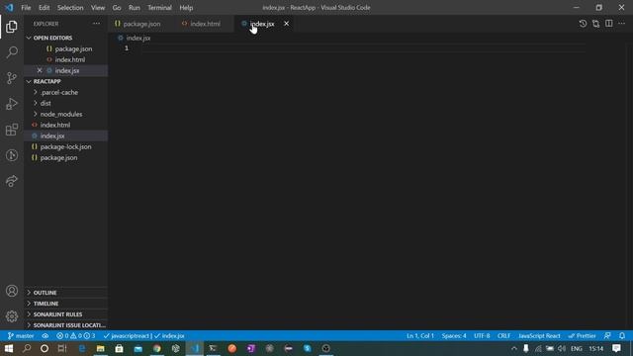Open the Terminal menu

pyautogui.click(x=159, y=8)
